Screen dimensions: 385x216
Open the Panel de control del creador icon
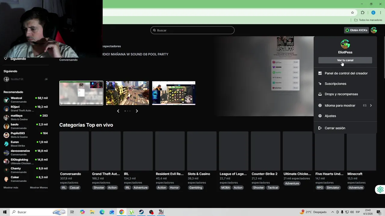tap(320, 73)
